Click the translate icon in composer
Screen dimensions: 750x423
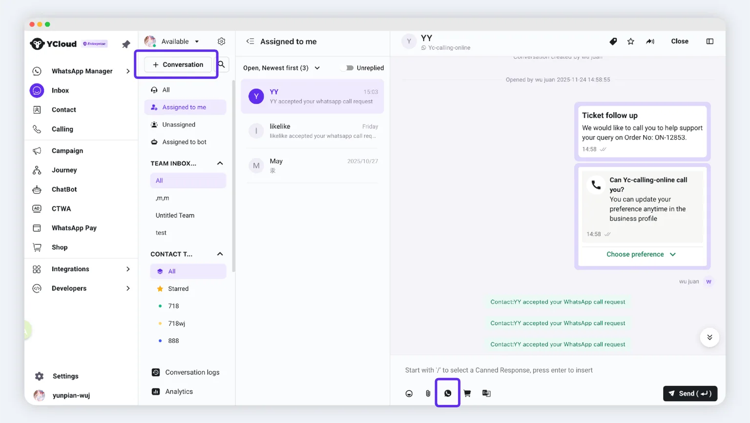[x=486, y=393]
